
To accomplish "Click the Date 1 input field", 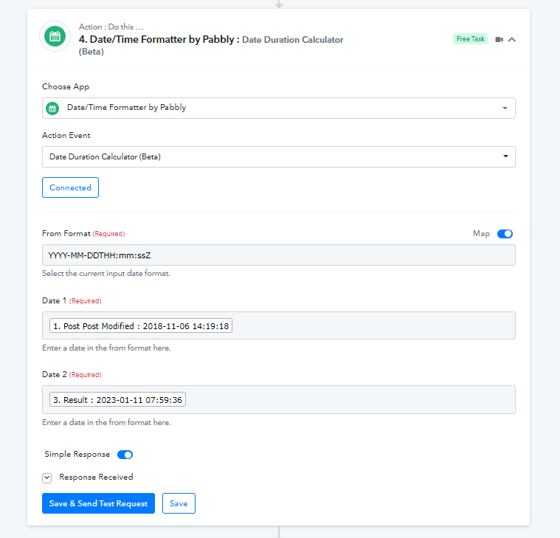I will [x=279, y=325].
